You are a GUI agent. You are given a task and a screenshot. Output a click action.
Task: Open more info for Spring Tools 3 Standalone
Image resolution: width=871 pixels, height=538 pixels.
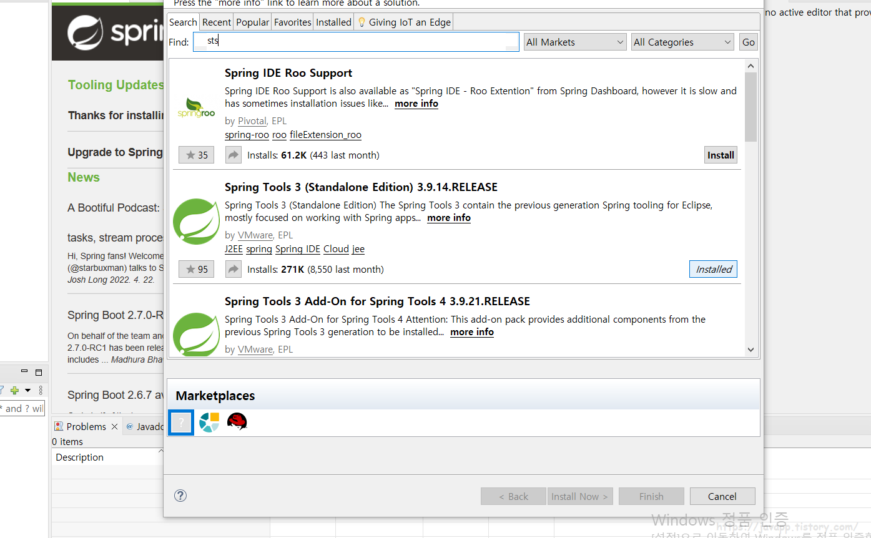pos(449,218)
